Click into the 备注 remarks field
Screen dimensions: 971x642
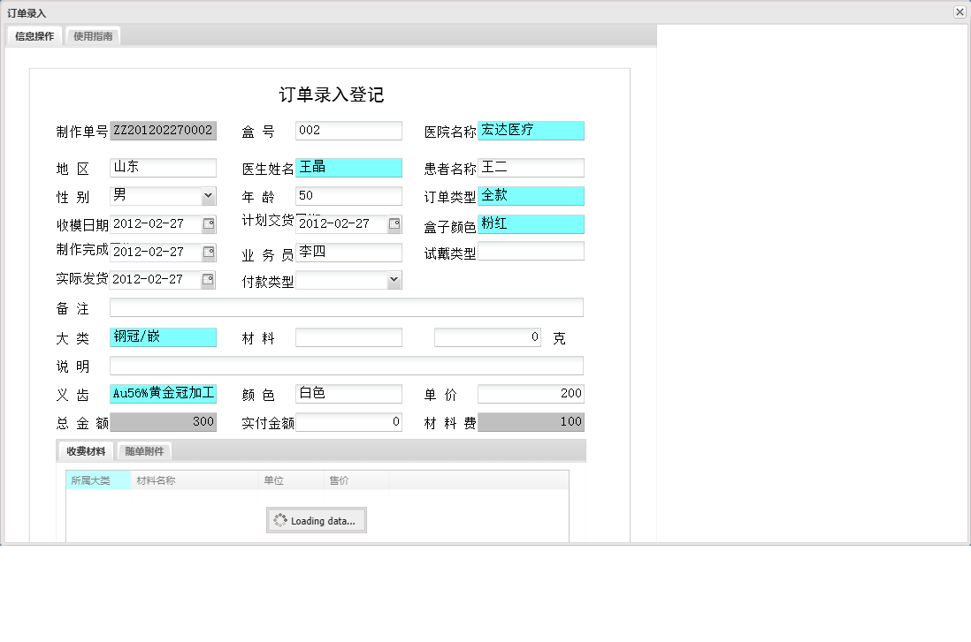(345, 307)
